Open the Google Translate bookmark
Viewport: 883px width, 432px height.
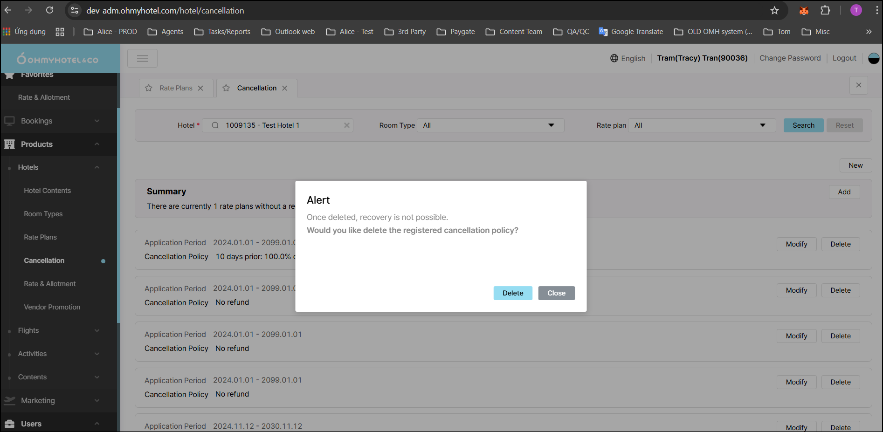coord(631,32)
